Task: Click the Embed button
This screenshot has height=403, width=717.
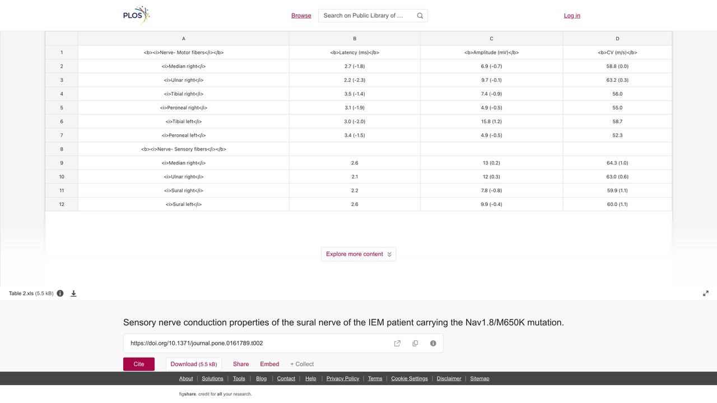Action: [269, 364]
